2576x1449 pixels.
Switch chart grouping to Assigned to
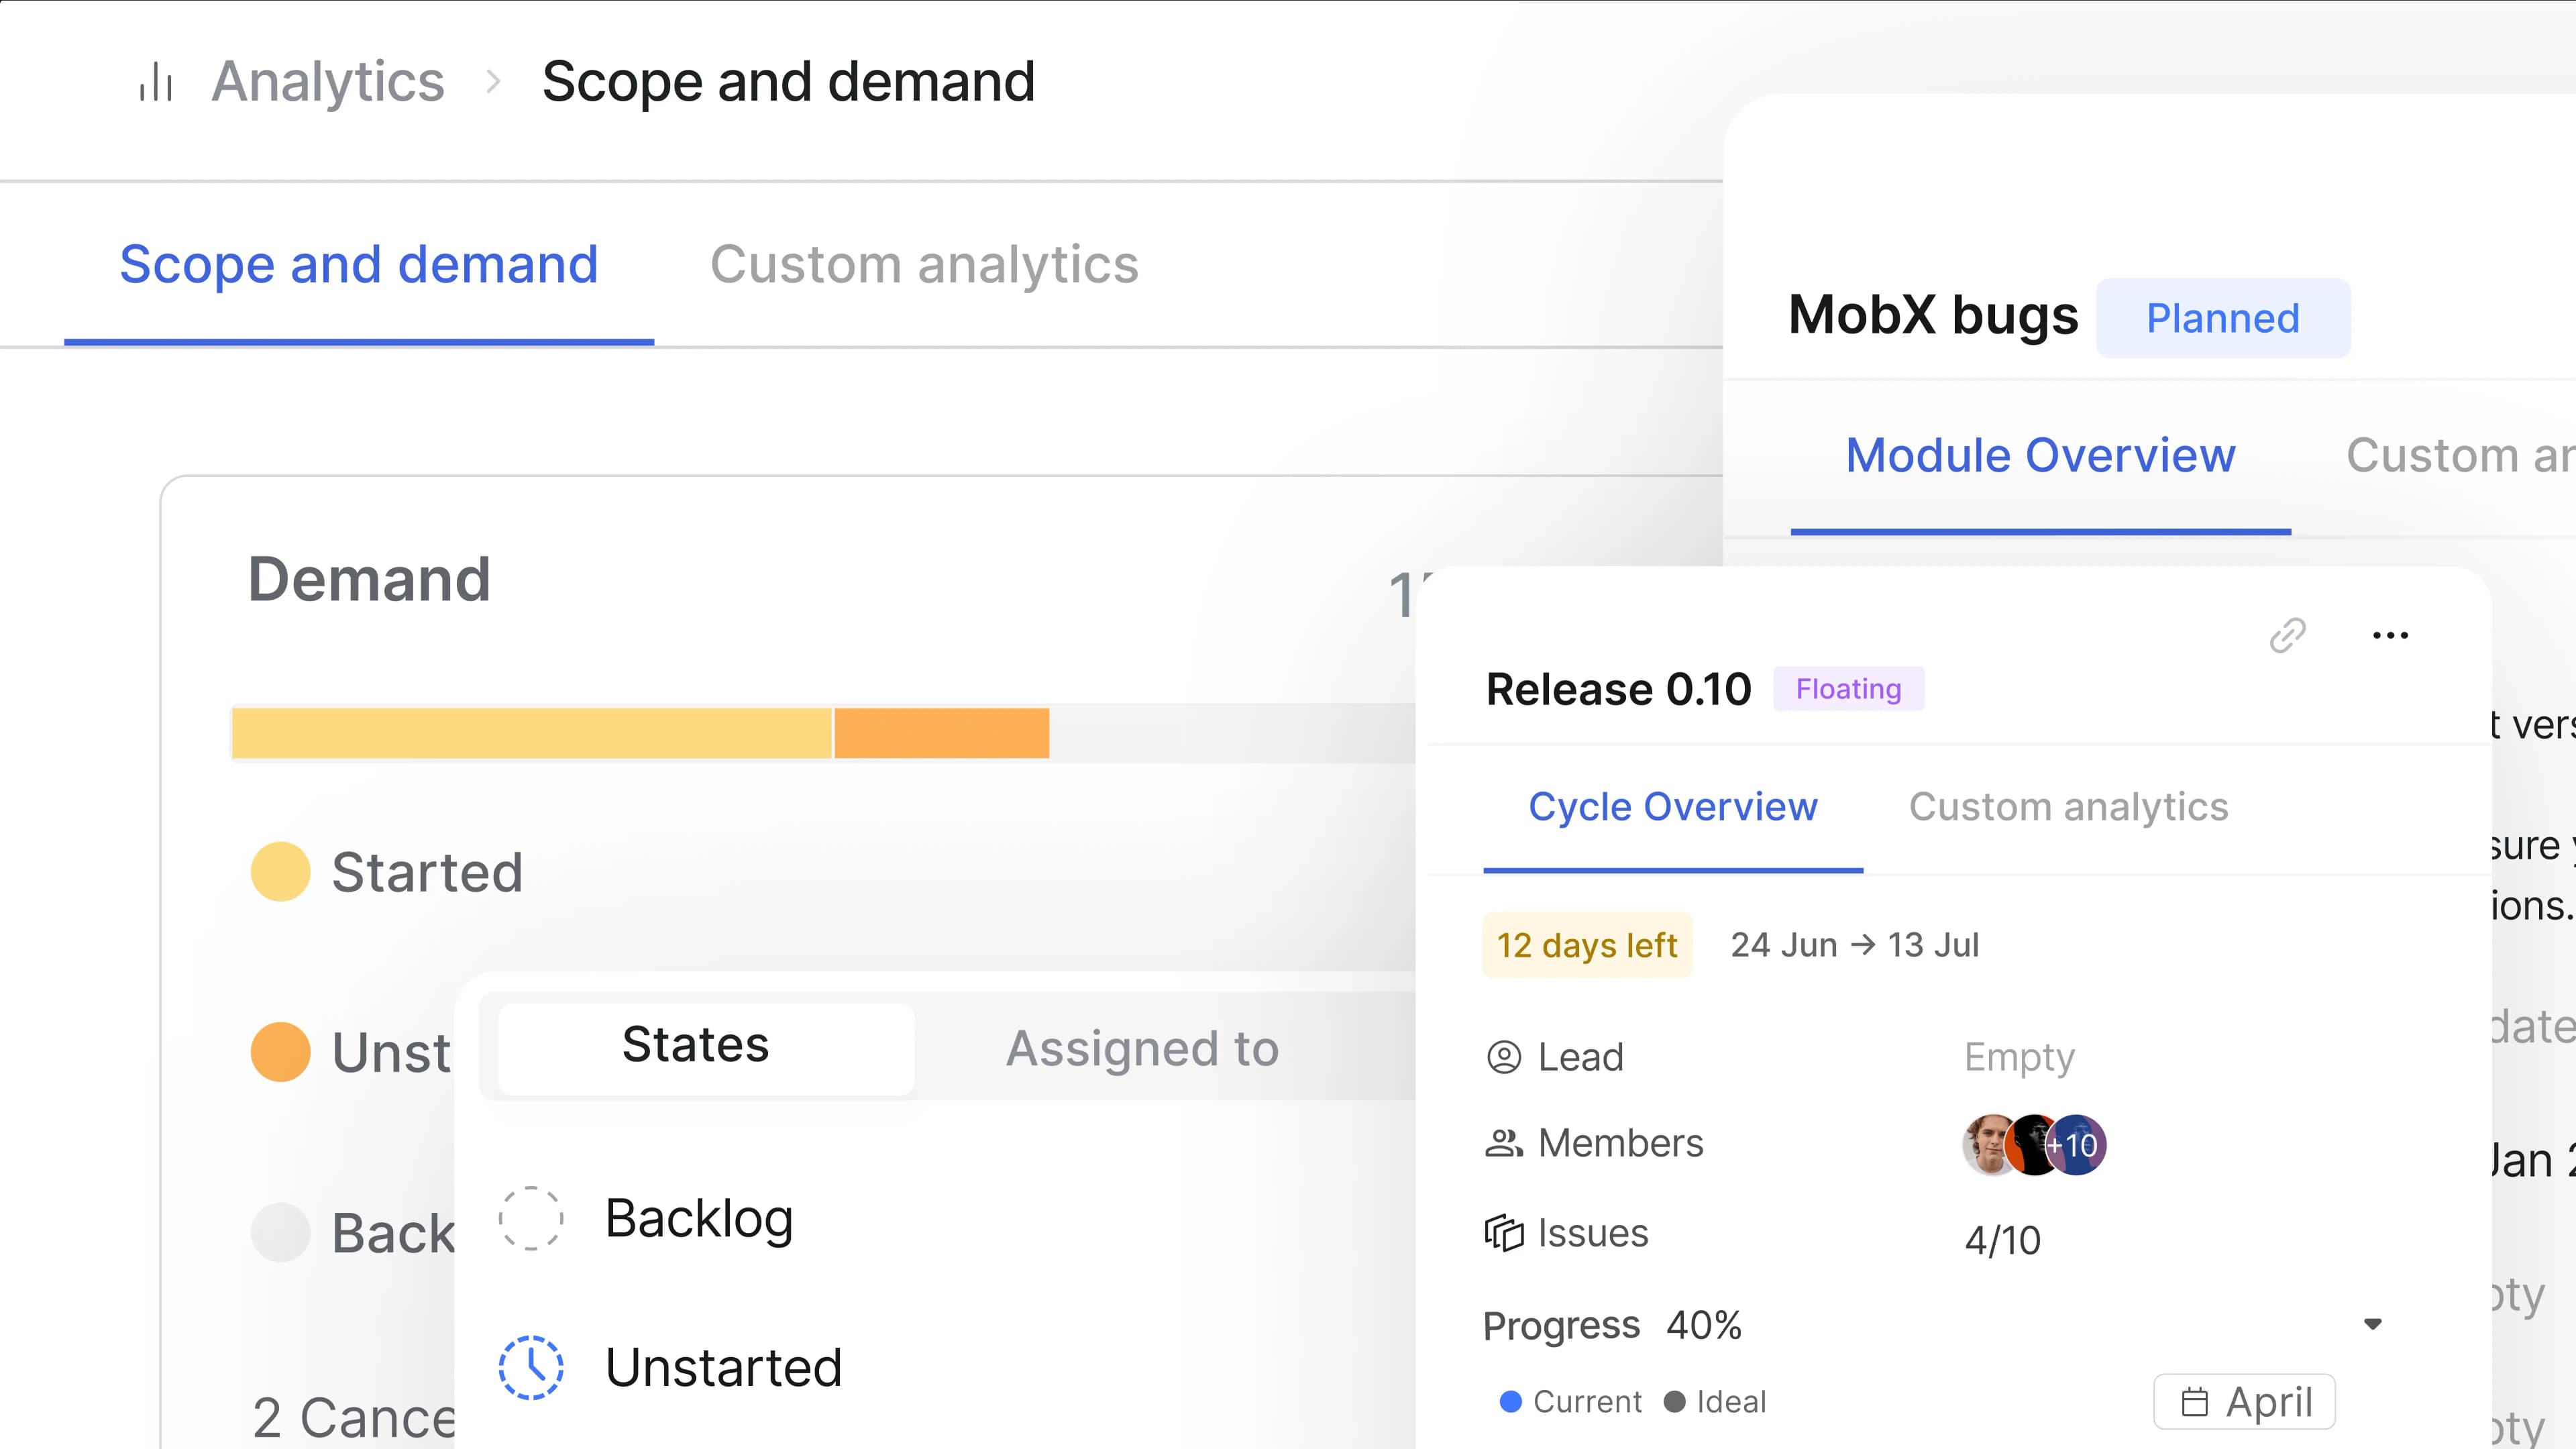[1142, 1049]
